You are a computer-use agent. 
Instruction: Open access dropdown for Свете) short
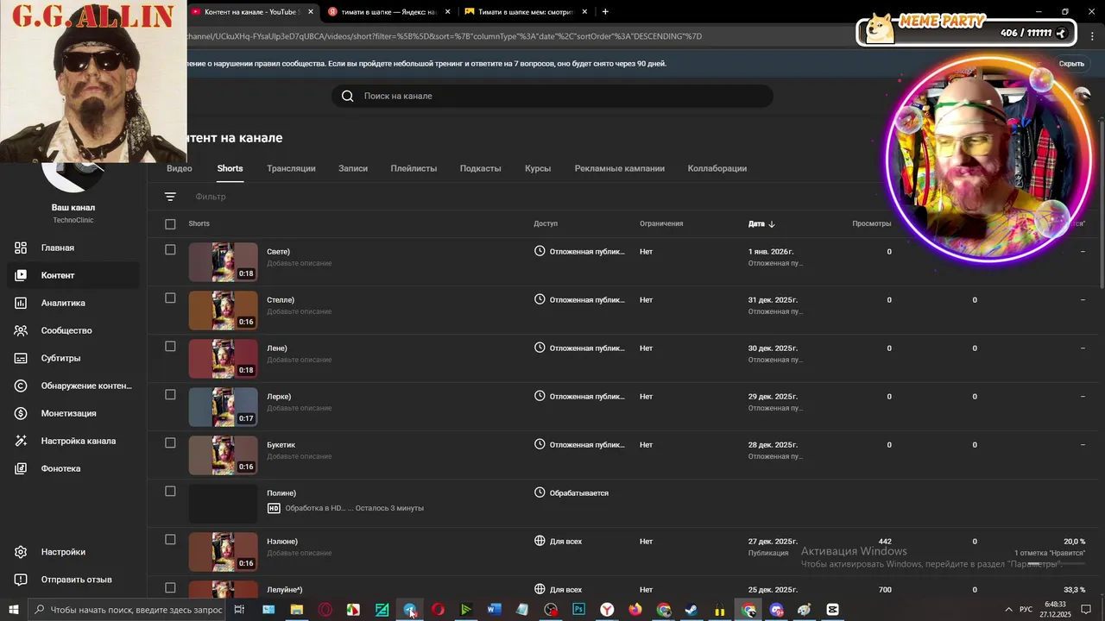click(x=580, y=252)
